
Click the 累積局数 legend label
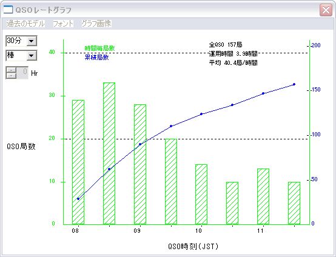point(97,58)
